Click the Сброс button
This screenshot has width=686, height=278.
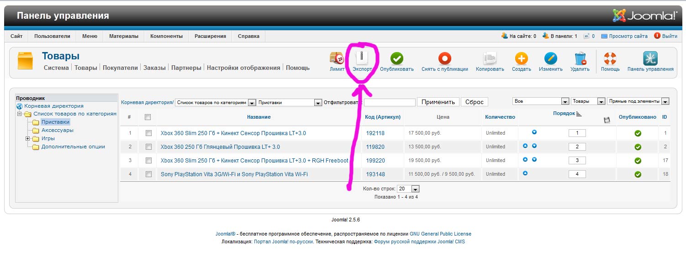[474, 102]
